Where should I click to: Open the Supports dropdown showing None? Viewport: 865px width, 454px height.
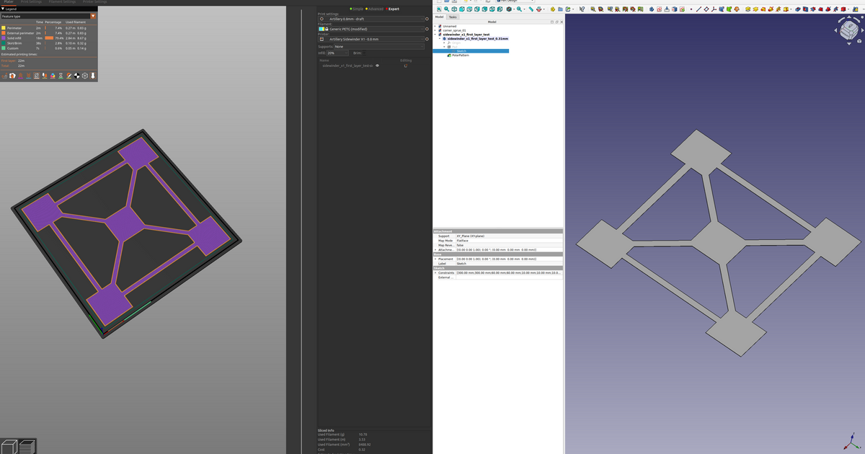pyautogui.click(x=378, y=46)
